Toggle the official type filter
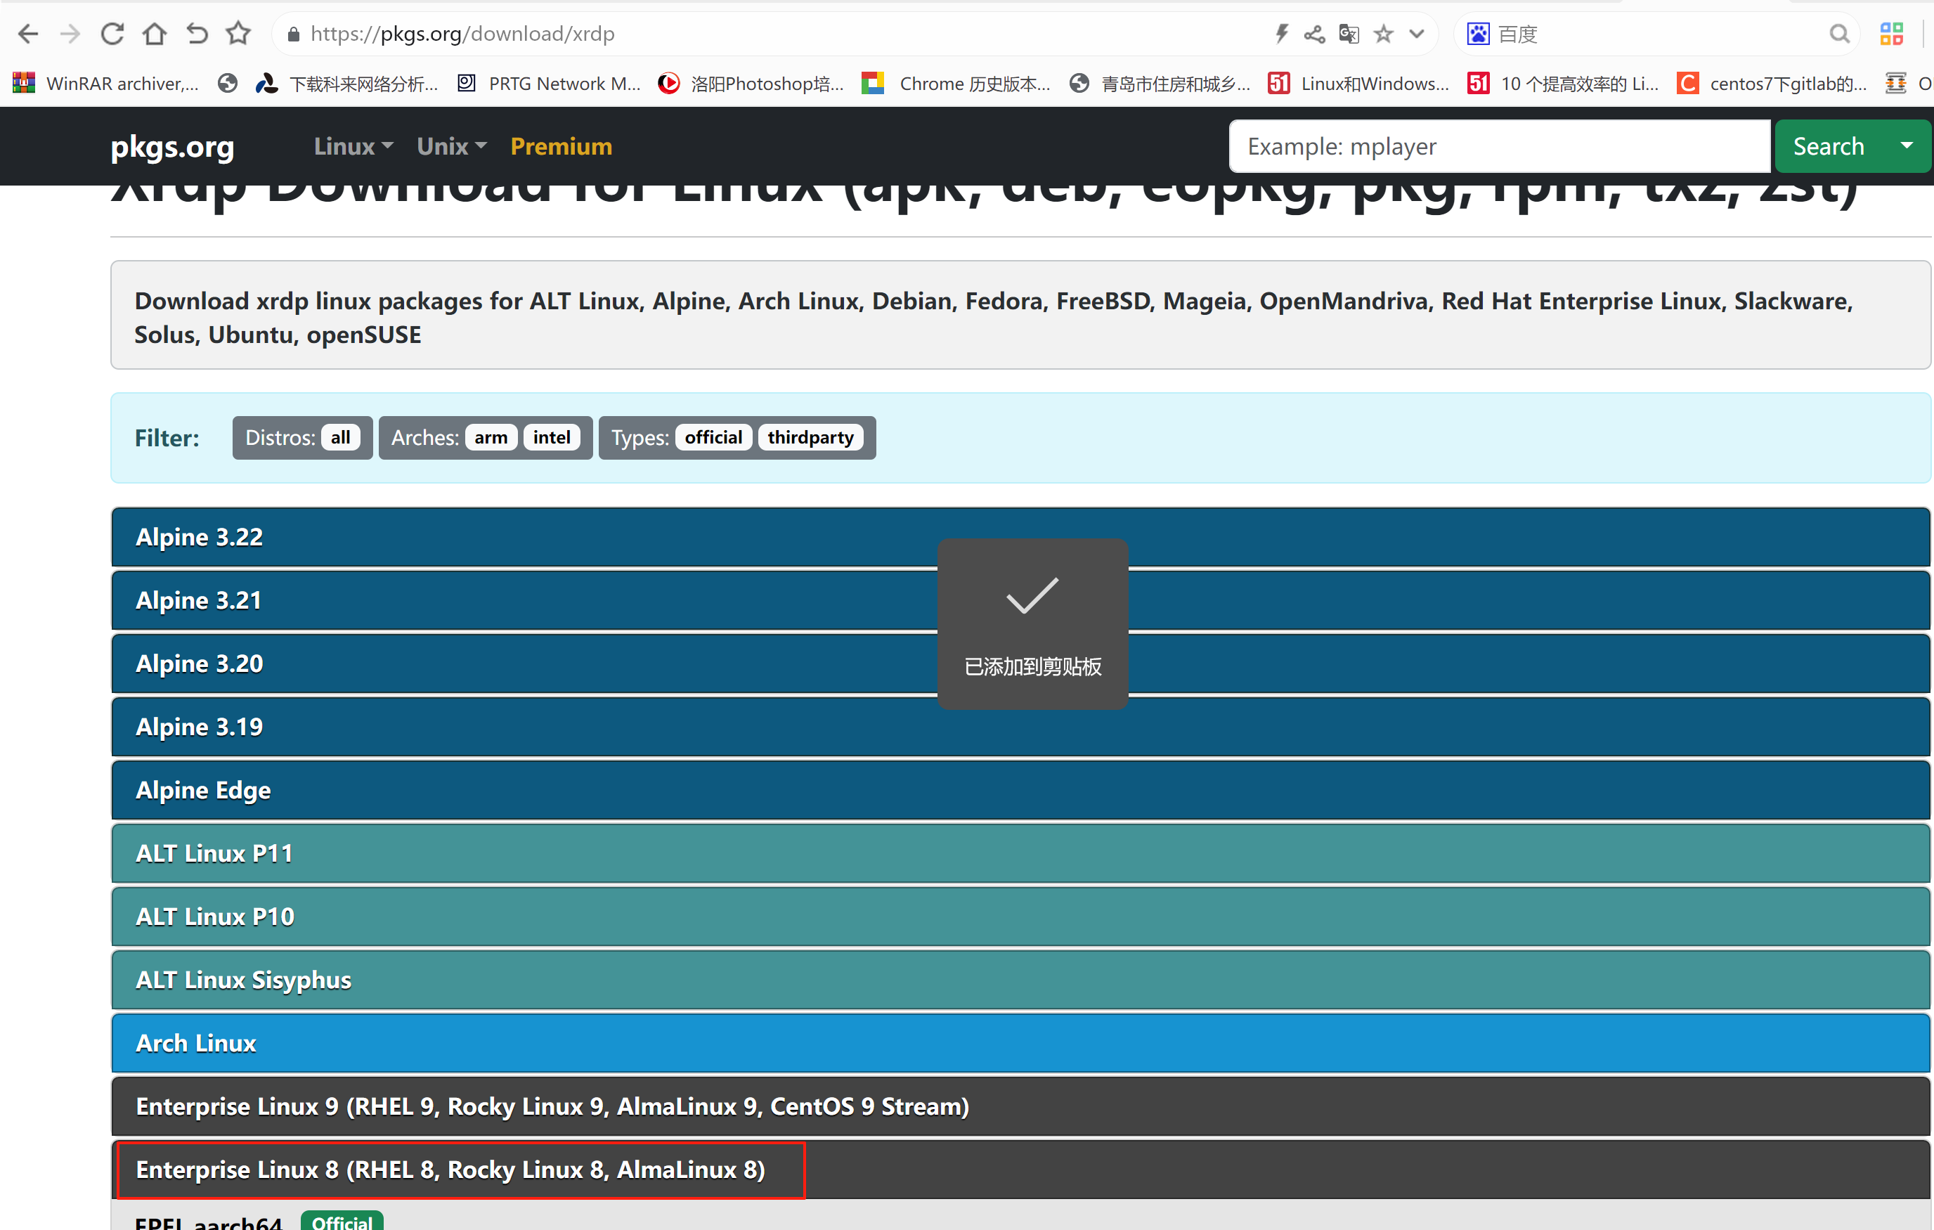The height and width of the screenshot is (1230, 1934). coord(713,437)
